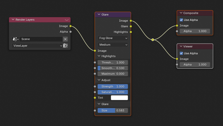
Task: Click the Highlights output socket on Glare node
Action: pyautogui.click(x=131, y=32)
